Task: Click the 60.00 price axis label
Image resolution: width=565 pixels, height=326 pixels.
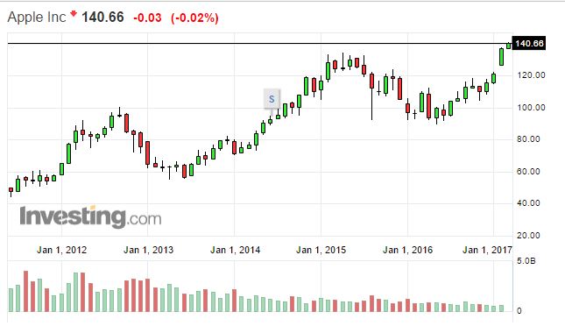Action: tap(528, 171)
